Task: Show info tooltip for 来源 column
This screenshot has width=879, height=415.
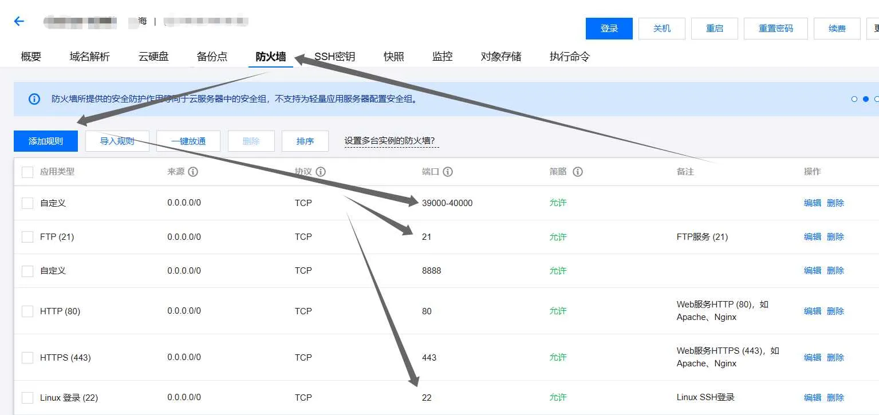Action: pos(193,172)
